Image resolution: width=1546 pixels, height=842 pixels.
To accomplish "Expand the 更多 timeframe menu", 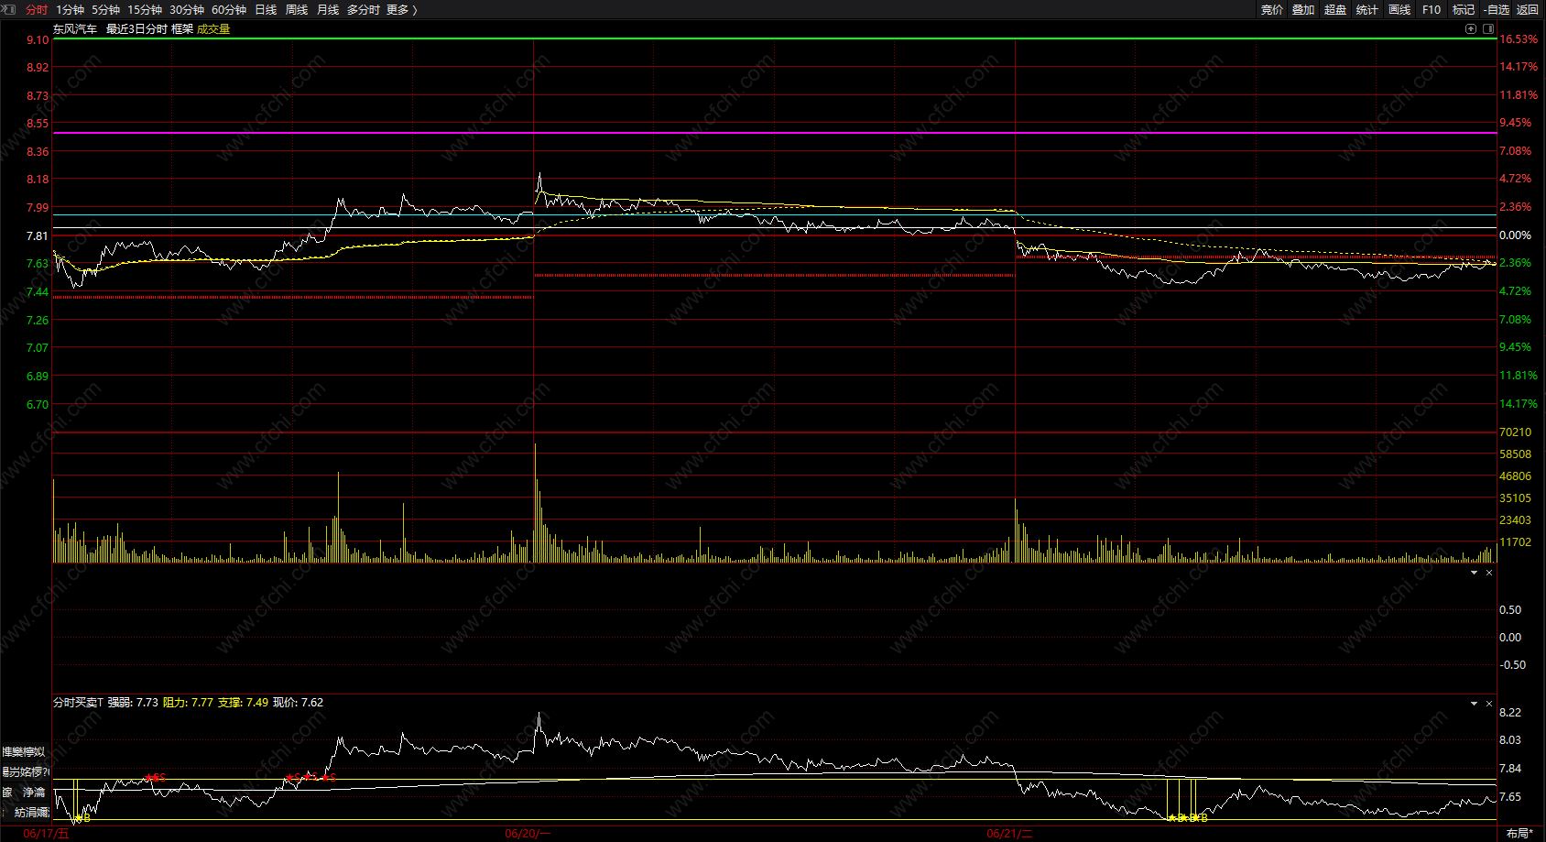I will [x=401, y=9].
